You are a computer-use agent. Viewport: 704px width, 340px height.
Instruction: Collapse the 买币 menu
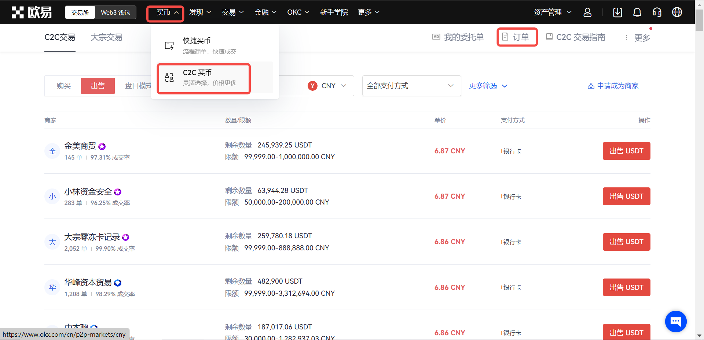click(x=168, y=12)
